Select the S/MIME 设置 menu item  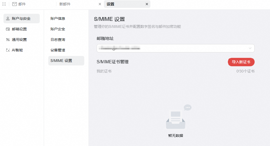(x=66, y=61)
